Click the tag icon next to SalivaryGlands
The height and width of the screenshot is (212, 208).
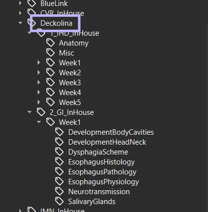point(59,201)
